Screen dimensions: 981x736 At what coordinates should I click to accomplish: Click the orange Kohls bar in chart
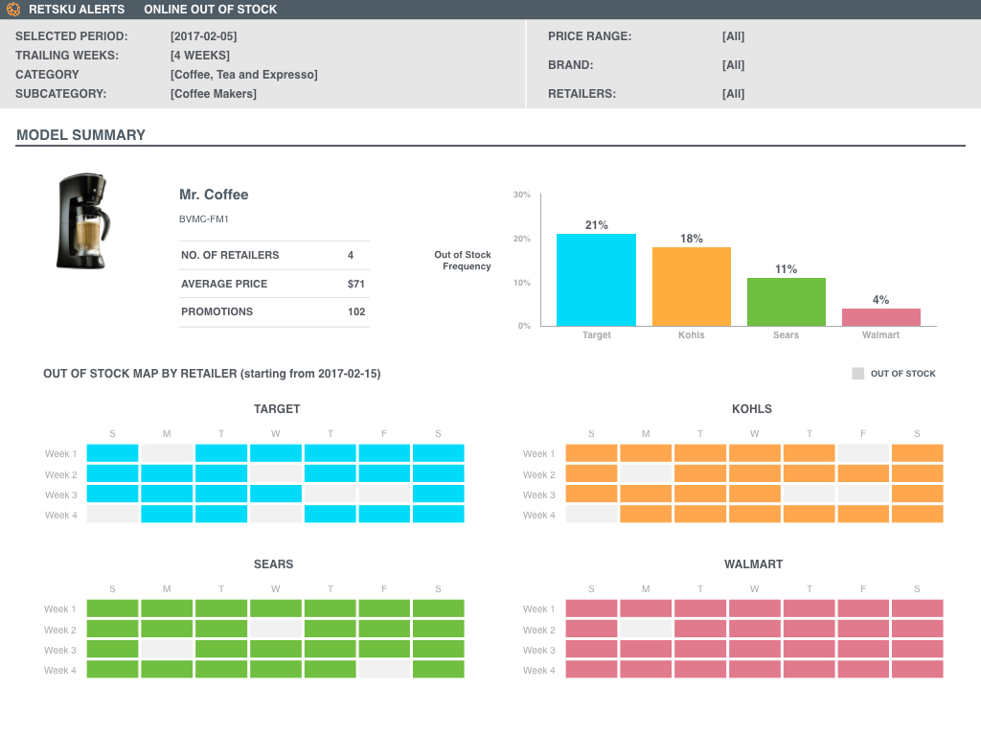click(692, 287)
